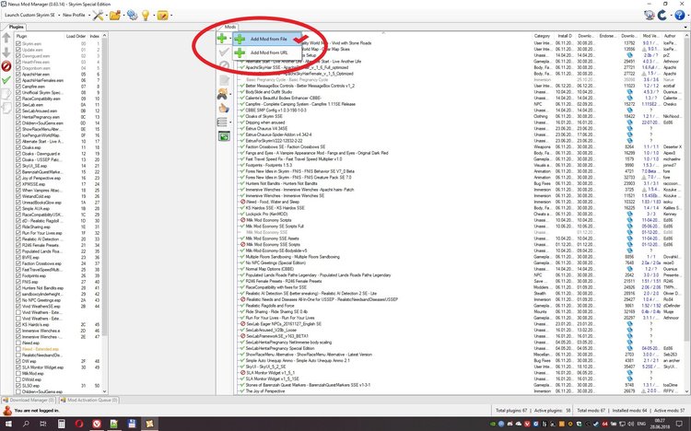Viewport: 691px width, 431px height.
Task: Expand dropdown arrow beside category list icon
Action: (x=230, y=122)
